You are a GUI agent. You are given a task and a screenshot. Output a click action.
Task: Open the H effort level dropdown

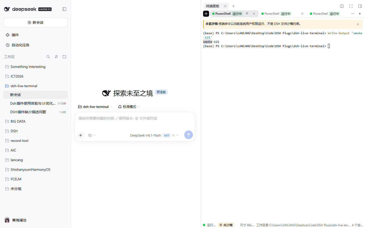point(175,135)
